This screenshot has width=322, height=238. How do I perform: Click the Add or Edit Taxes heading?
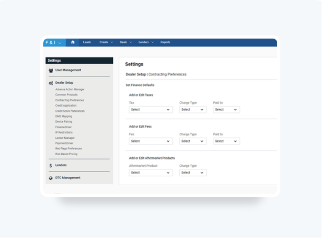coord(141,95)
